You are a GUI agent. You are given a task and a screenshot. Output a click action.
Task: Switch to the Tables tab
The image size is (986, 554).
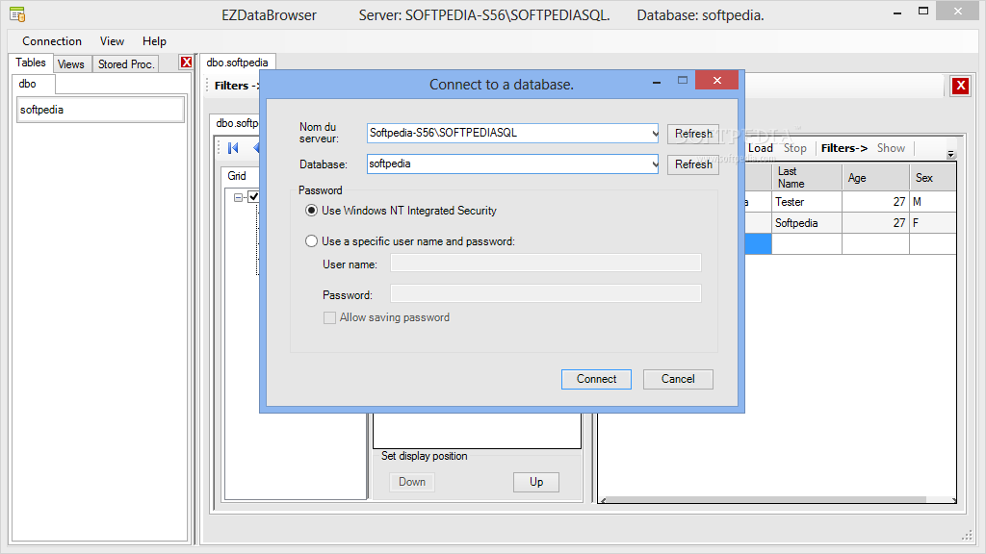pos(31,63)
